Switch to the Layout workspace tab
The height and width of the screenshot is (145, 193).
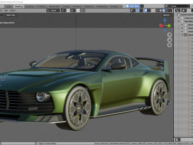pyautogui.click(x=8, y=6)
